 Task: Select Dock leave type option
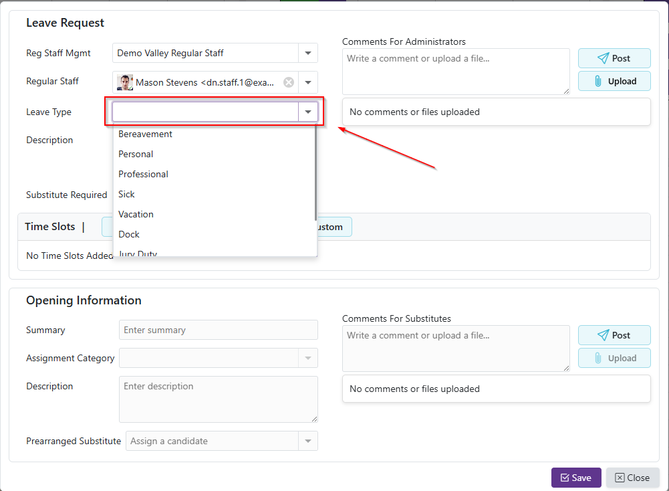click(x=129, y=234)
